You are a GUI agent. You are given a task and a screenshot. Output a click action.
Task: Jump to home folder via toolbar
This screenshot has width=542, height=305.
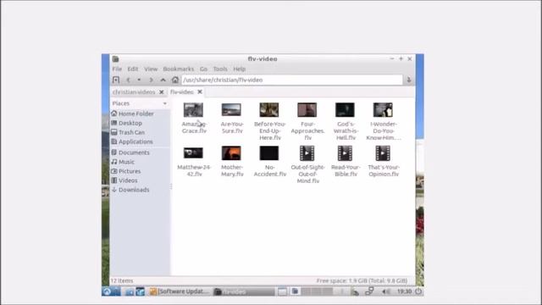coord(175,80)
